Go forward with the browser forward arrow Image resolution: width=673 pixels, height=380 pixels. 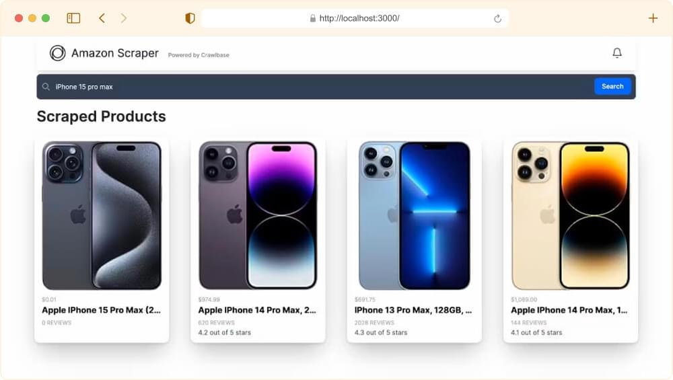[x=123, y=18]
